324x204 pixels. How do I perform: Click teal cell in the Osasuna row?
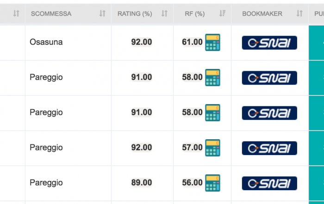coord(316,43)
